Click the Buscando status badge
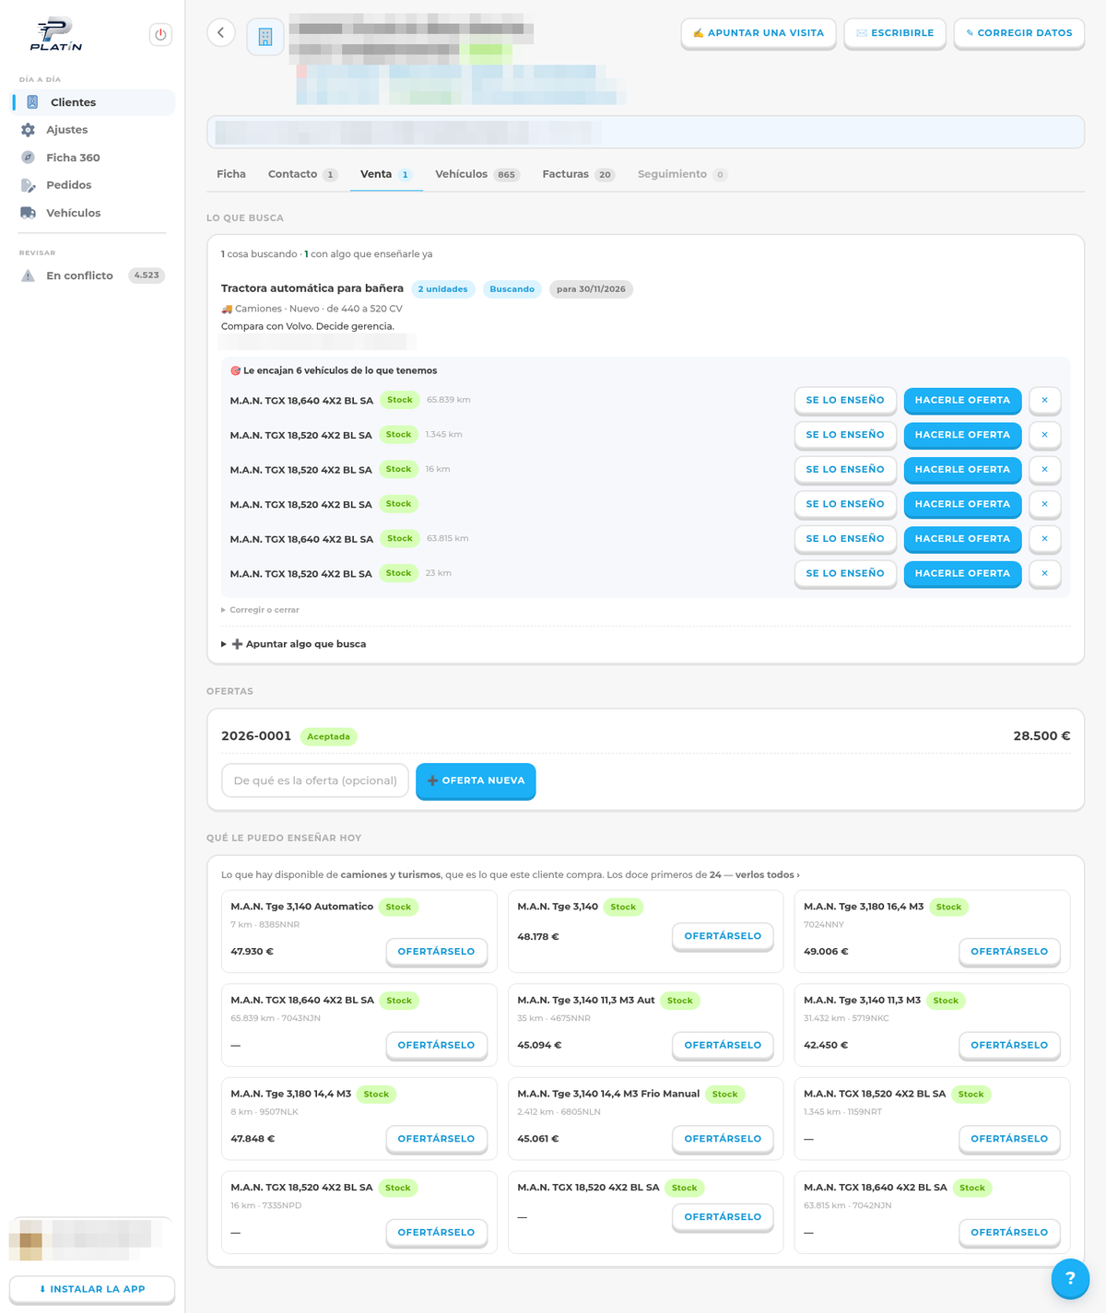Screen dimensions: 1106x1313 512,289
